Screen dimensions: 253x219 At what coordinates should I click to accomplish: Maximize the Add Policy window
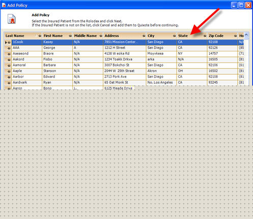[241, 5]
